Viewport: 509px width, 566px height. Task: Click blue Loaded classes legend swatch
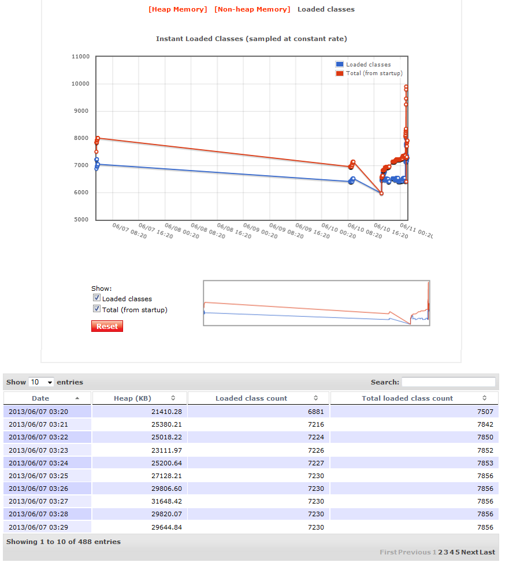(x=340, y=65)
